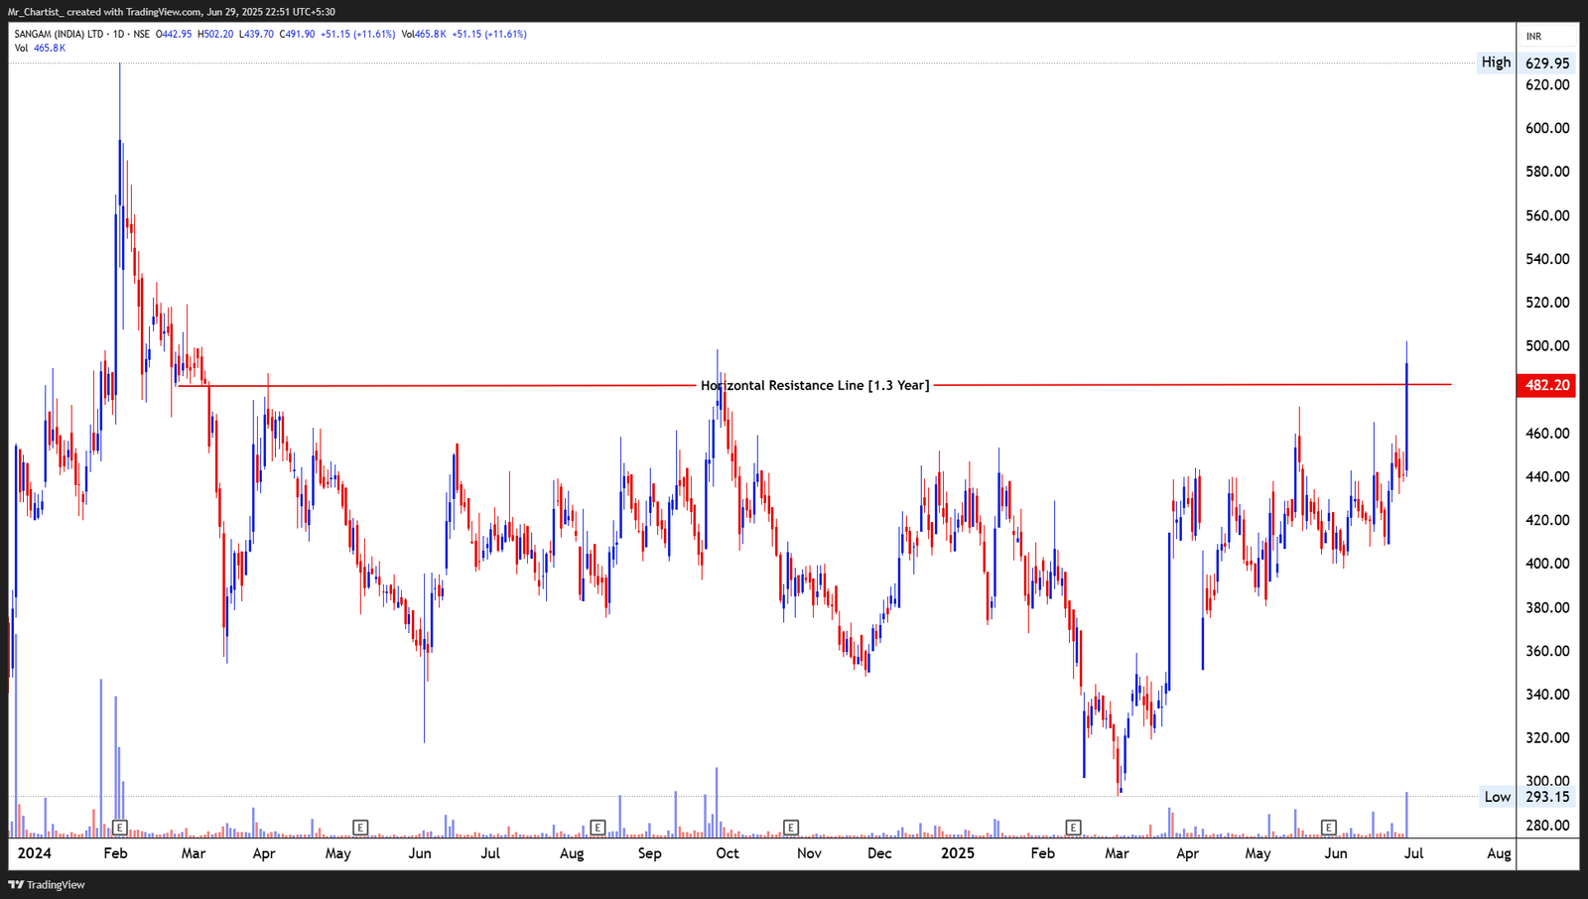Screen dimensions: 1588x899
Task: Click the earnings icon under February 2025
Action: click(1073, 826)
